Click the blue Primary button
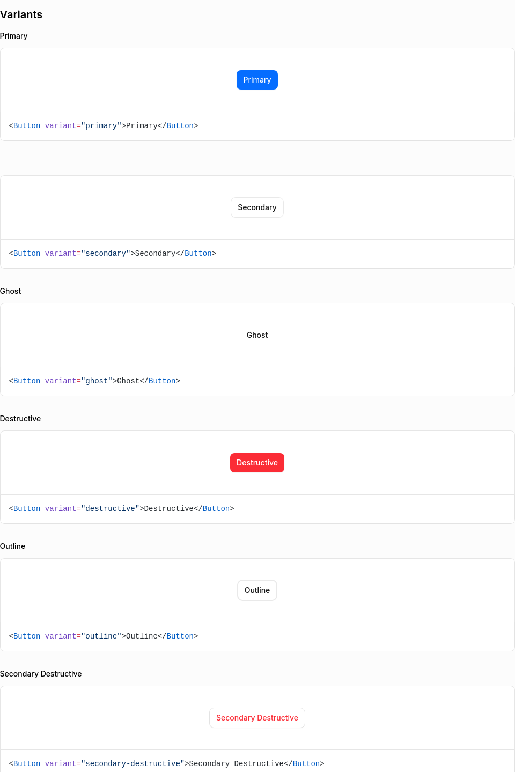This screenshot has width=515, height=772. point(257,80)
